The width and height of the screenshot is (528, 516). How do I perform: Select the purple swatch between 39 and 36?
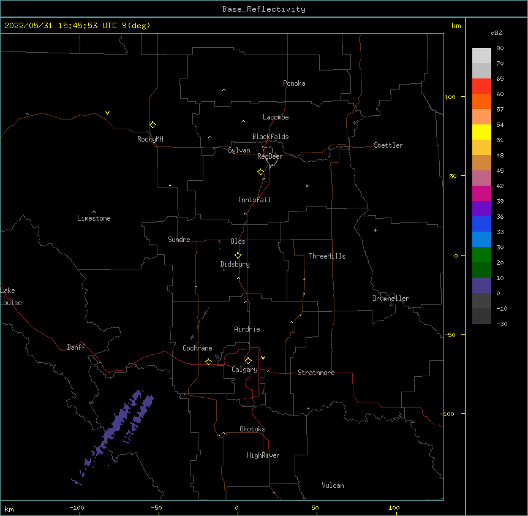pos(481,208)
